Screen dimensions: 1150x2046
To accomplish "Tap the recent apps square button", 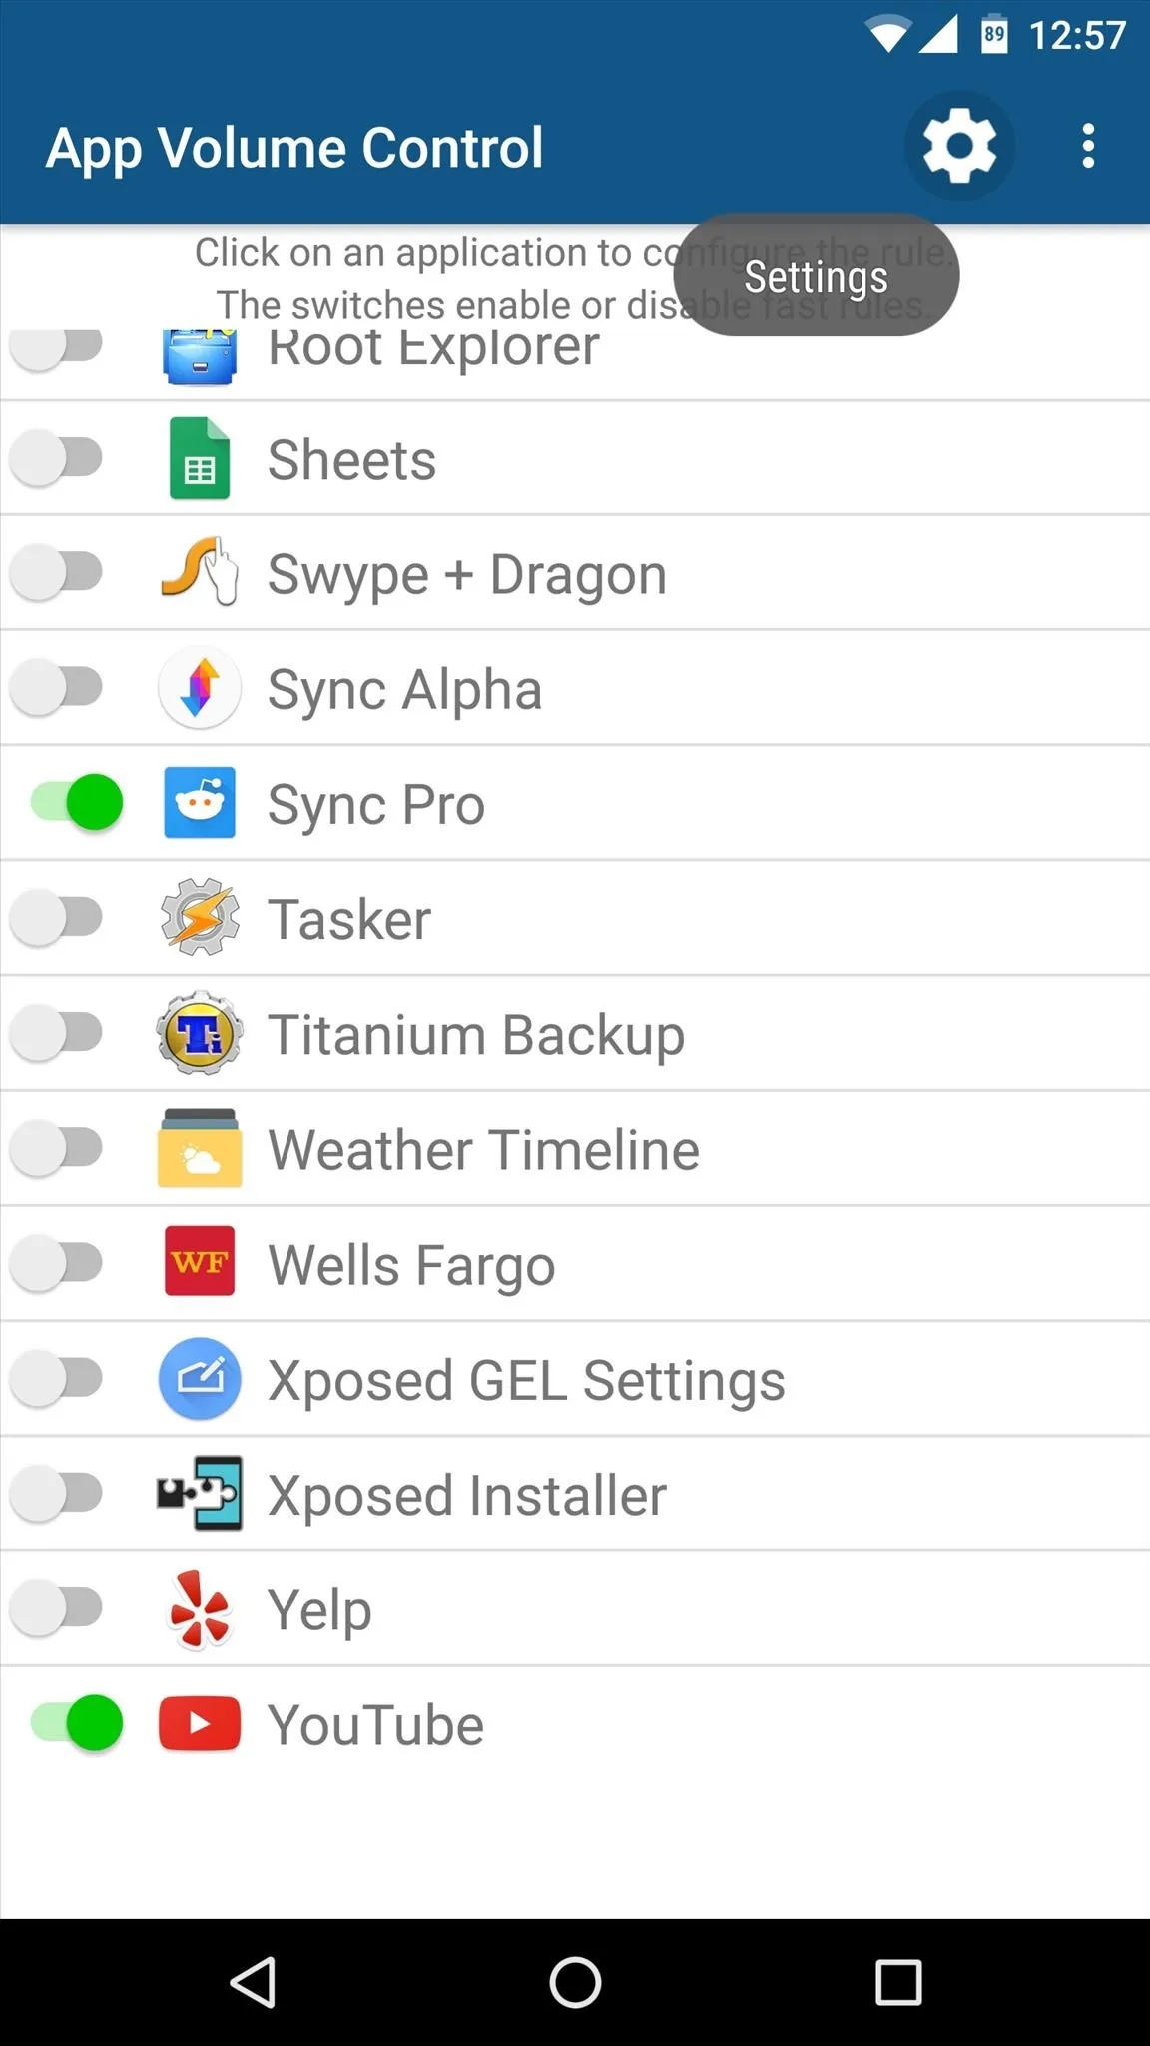I will tap(897, 1982).
